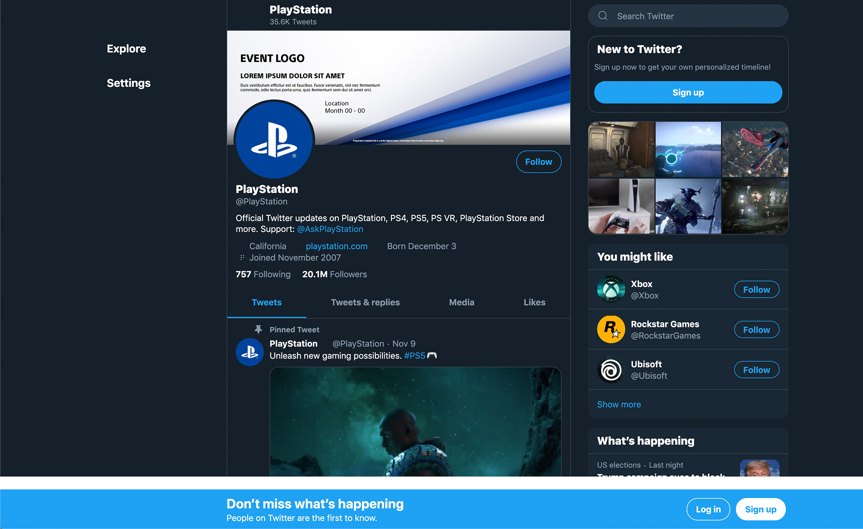Open media thumbnail showing PS5 console
863x529 pixels.
point(621,206)
